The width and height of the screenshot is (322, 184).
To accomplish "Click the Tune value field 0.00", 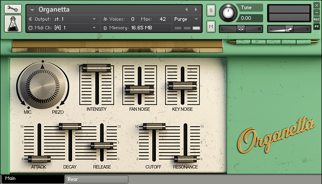I will pos(250,18).
